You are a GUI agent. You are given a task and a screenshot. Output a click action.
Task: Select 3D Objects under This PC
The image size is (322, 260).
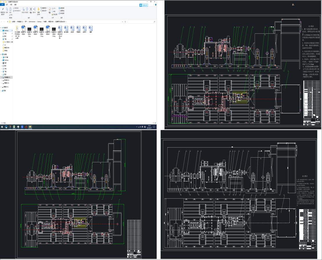(x=5, y=57)
